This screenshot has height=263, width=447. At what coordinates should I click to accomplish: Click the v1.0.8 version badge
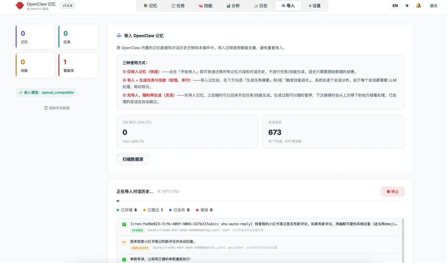67,5
